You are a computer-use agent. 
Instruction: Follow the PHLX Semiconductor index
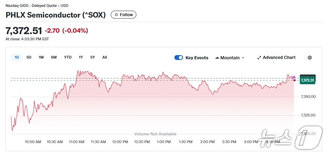click(124, 15)
